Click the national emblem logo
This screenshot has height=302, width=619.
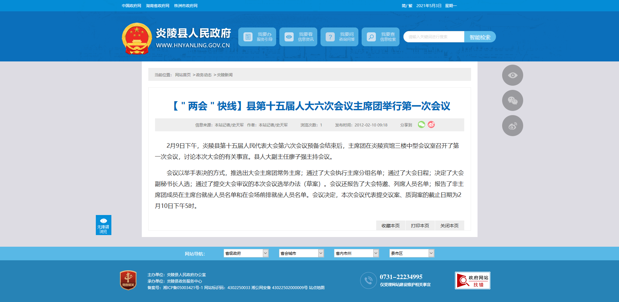tap(137, 38)
